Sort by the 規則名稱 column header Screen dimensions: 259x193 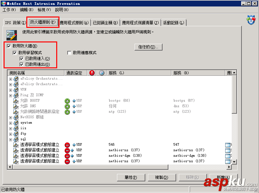coord(36,73)
